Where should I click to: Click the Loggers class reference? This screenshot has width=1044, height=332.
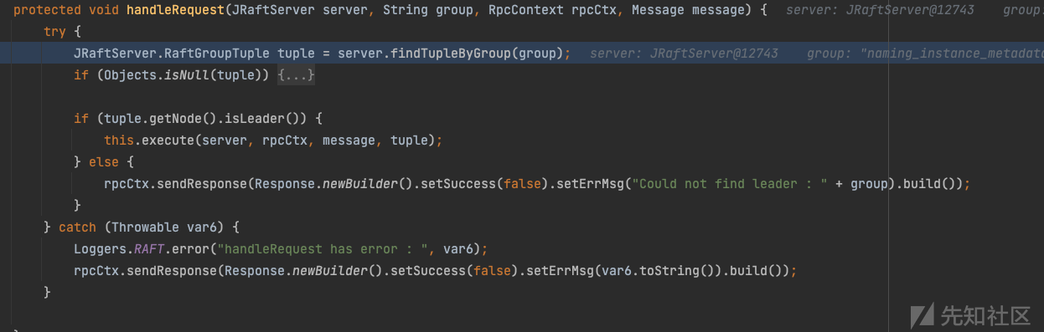pyautogui.click(x=101, y=249)
